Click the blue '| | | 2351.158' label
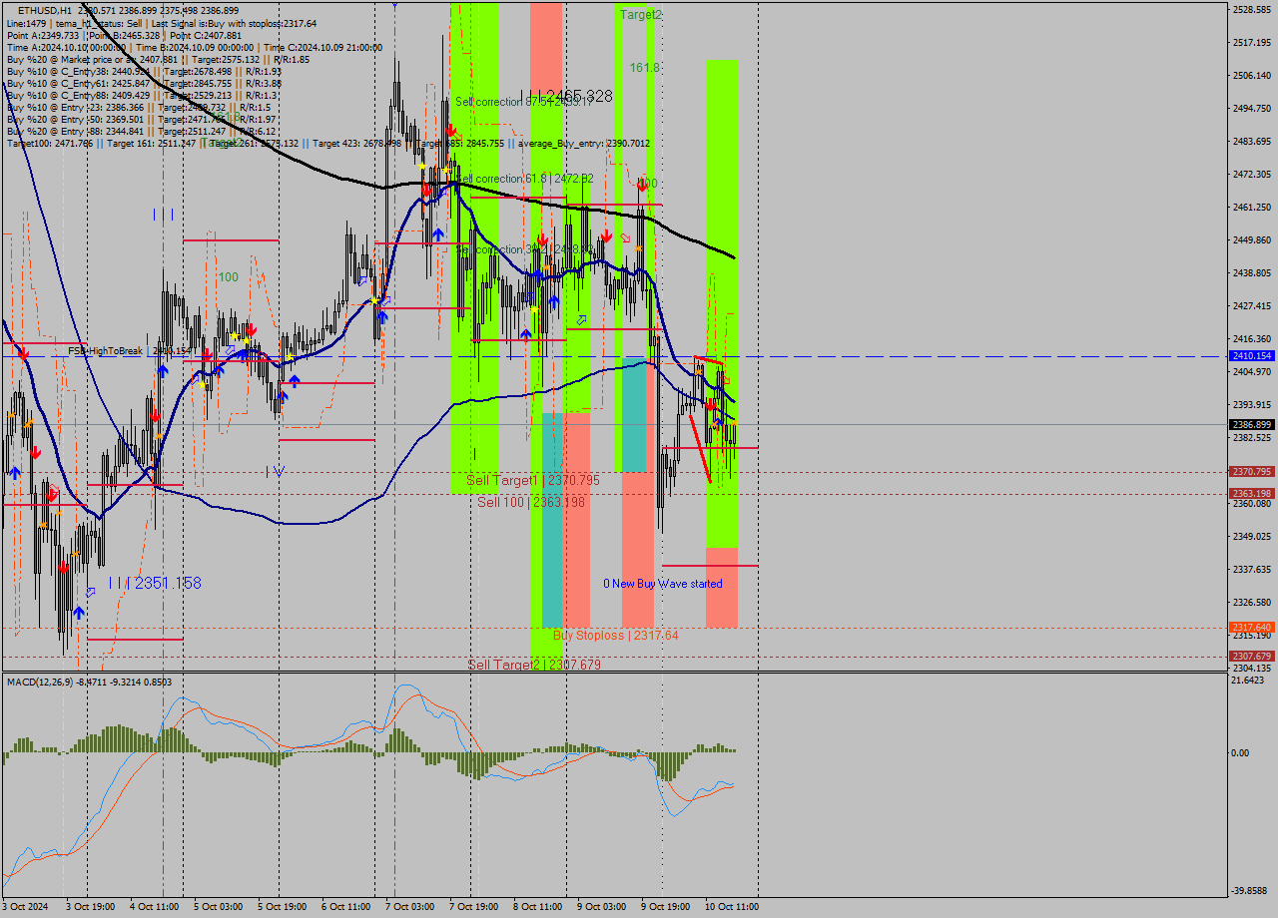Viewport: 1278px width, 918px height. 155,583
